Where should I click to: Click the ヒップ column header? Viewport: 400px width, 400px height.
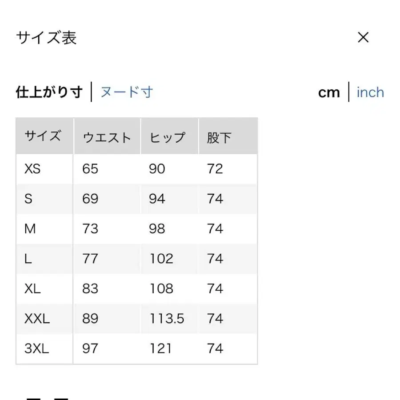(167, 137)
